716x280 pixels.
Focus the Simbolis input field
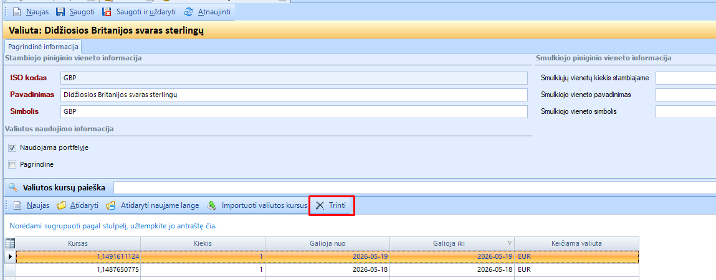click(294, 112)
